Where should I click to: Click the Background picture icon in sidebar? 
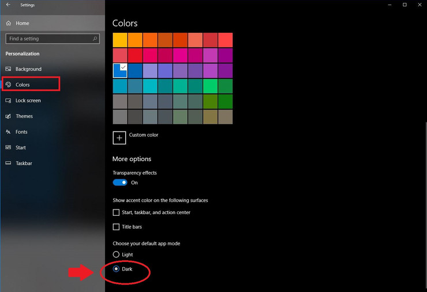pyautogui.click(x=8, y=69)
